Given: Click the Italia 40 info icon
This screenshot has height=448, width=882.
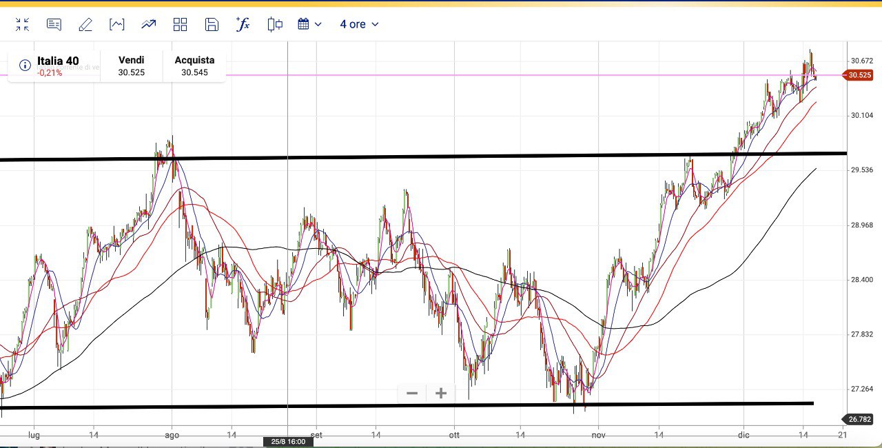Looking at the screenshot, I should coord(25,65).
